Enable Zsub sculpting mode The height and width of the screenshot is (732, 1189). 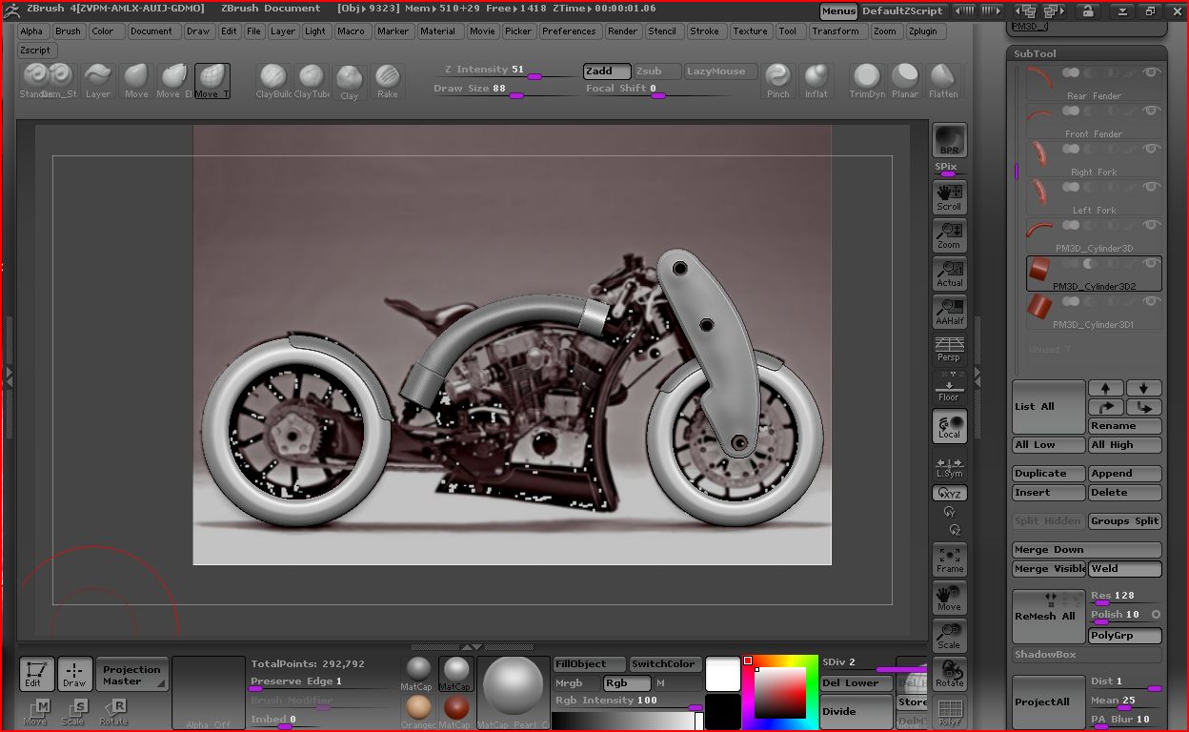pos(656,71)
